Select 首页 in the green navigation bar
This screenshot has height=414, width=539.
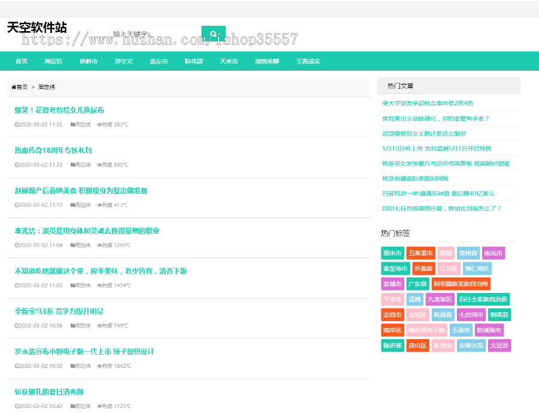point(22,62)
